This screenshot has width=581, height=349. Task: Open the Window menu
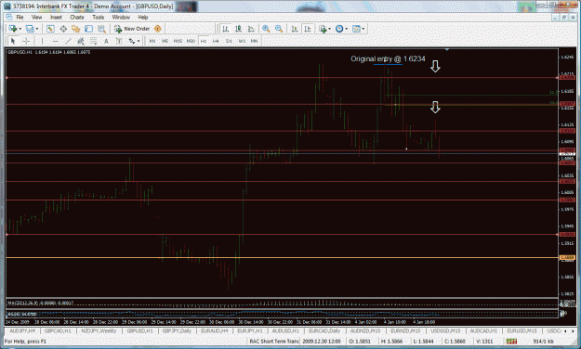click(x=121, y=17)
